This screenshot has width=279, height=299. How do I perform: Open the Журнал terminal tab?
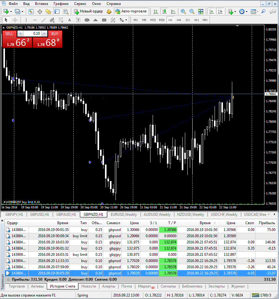[238, 286]
